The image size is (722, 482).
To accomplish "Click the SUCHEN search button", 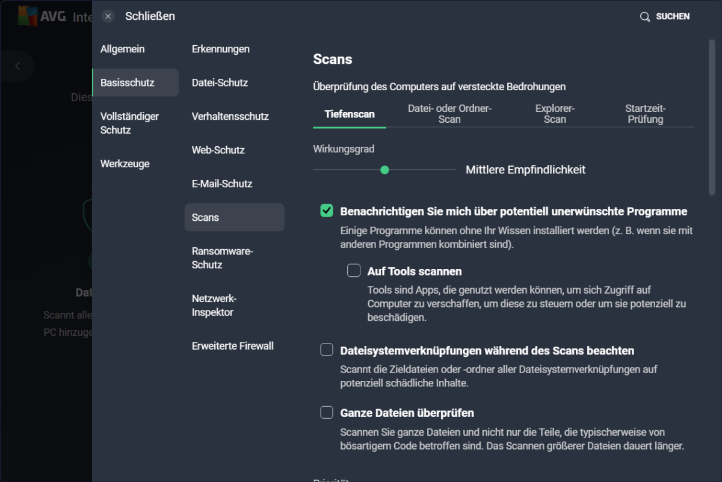I will point(665,17).
